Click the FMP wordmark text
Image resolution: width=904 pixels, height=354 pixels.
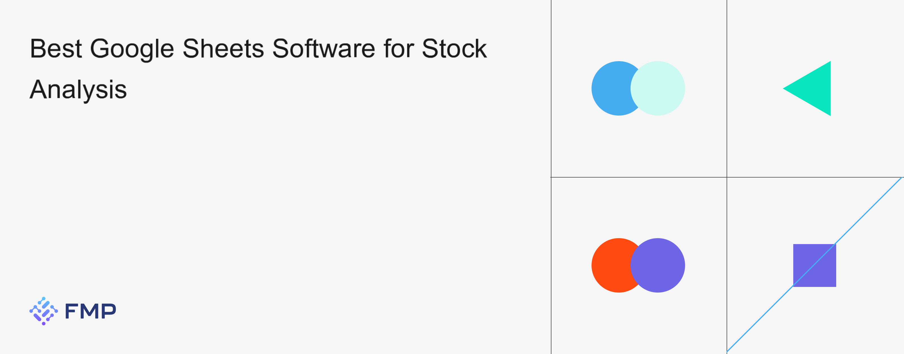(90, 311)
